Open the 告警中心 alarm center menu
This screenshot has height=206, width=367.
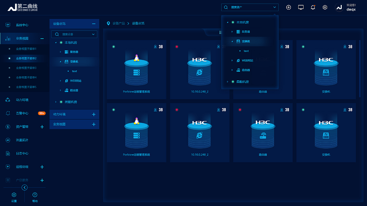pyautogui.click(x=22, y=113)
